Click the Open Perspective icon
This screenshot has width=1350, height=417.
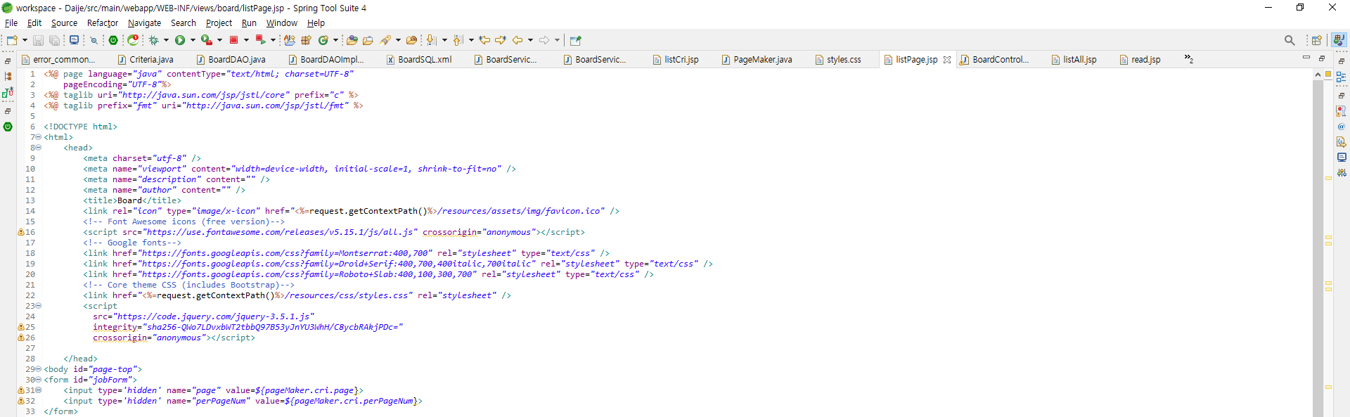pos(1316,40)
